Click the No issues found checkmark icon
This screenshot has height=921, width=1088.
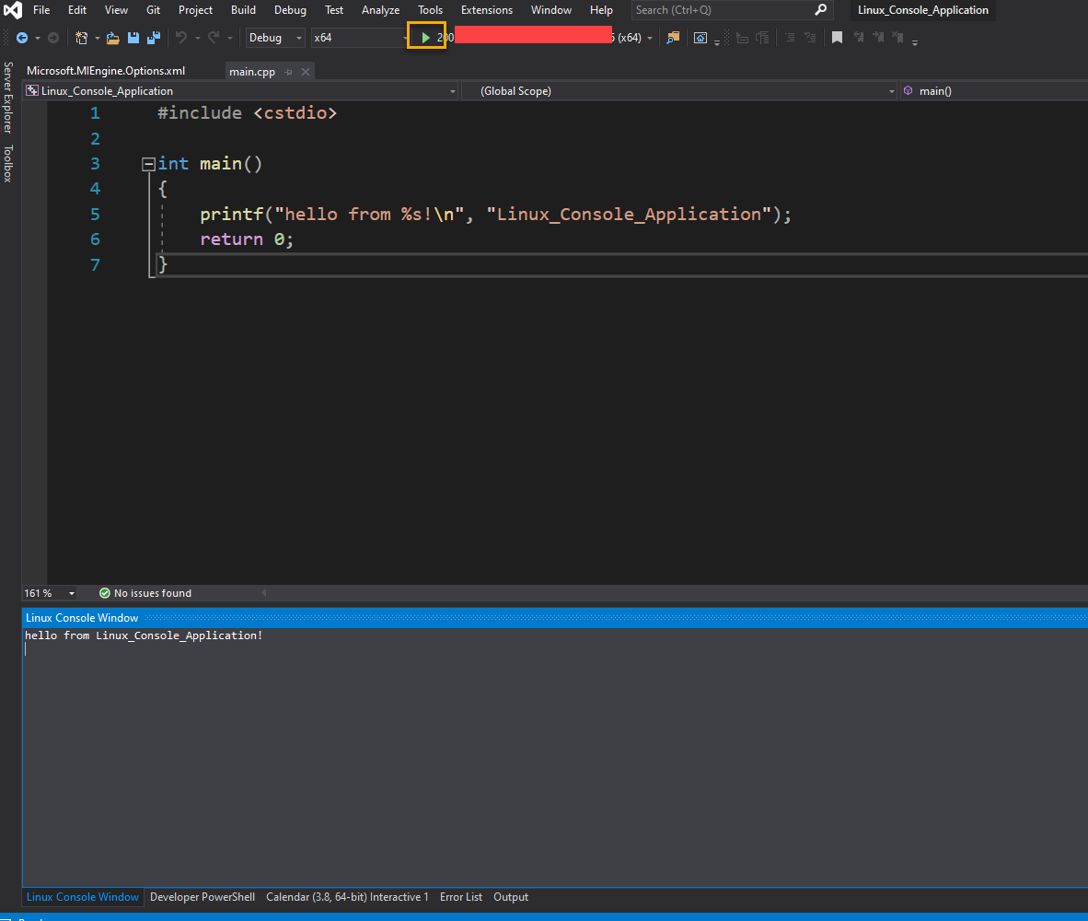[x=105, y=593]
